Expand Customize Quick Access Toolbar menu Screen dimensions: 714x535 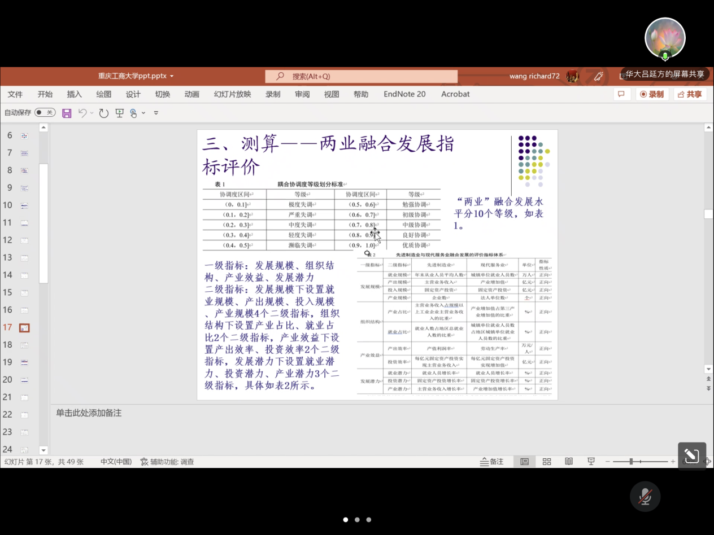click(156, 113)
